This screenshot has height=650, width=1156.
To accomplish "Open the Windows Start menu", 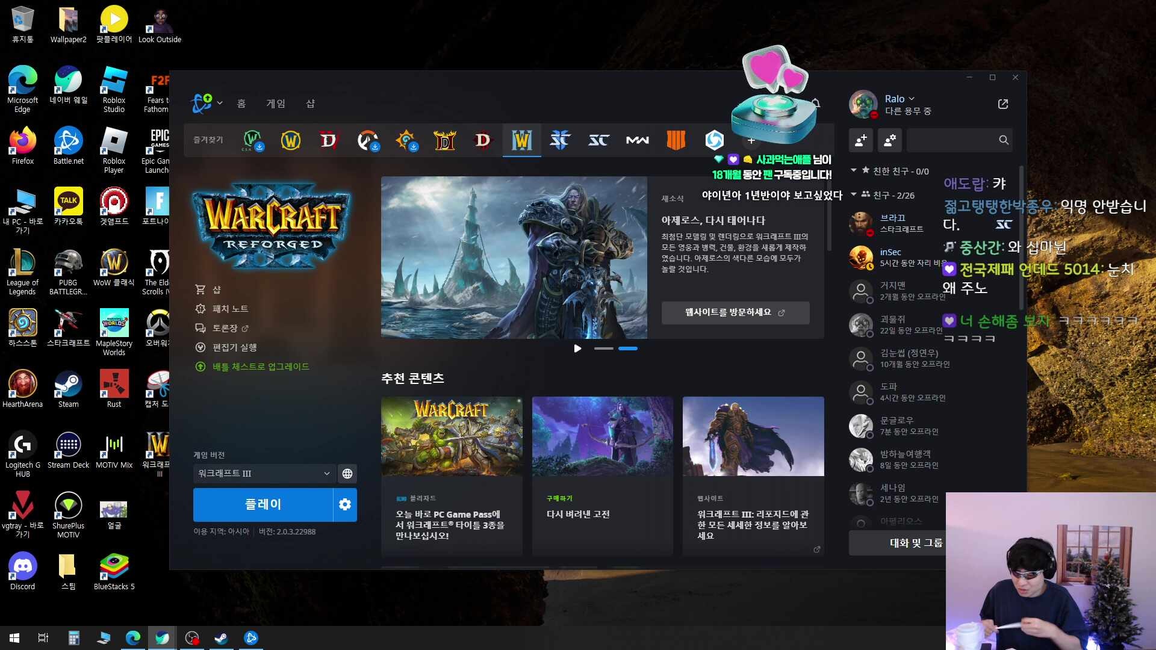I will [x=14, y=638].
